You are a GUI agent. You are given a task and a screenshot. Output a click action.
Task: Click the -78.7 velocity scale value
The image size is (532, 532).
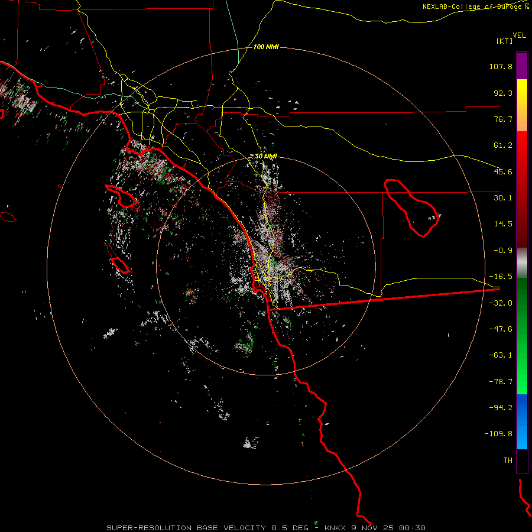[x=501, y=382]
